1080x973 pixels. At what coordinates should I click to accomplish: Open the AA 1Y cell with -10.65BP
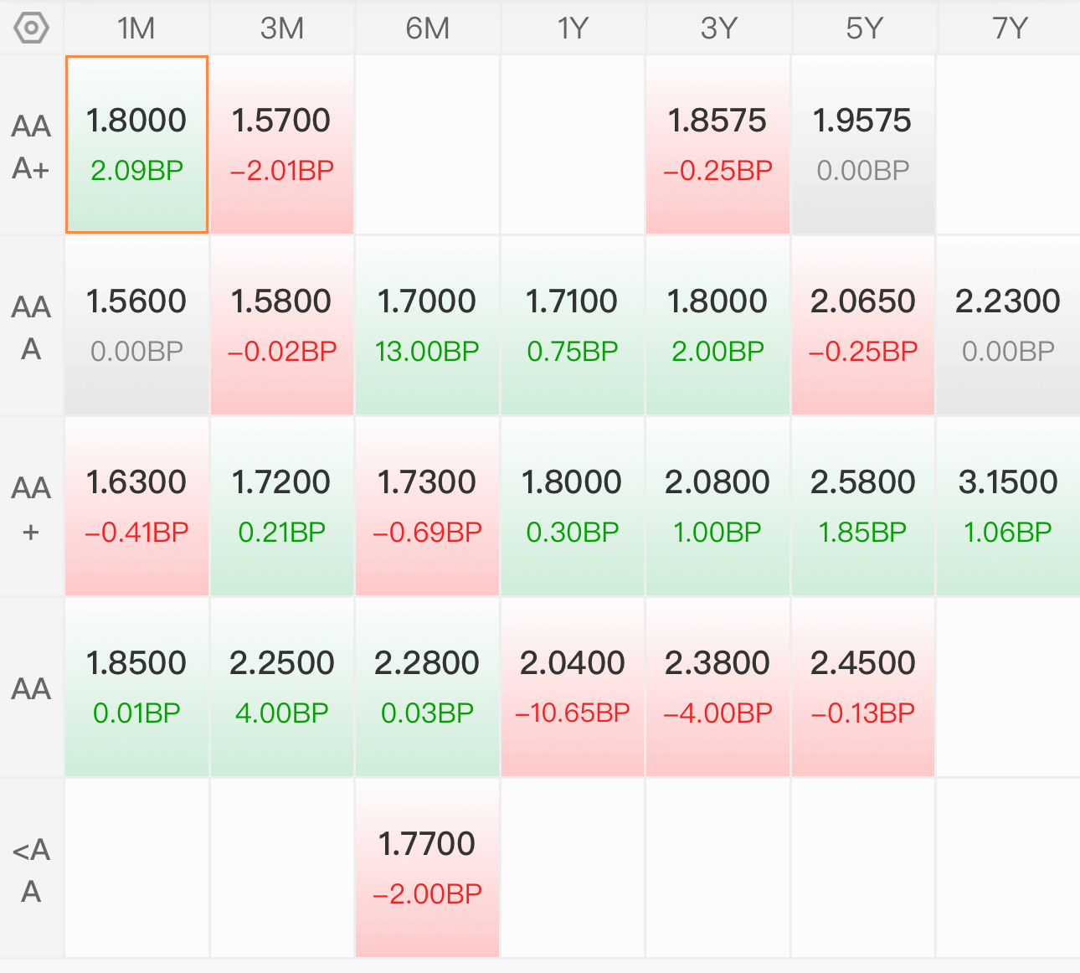pos(573,687)
